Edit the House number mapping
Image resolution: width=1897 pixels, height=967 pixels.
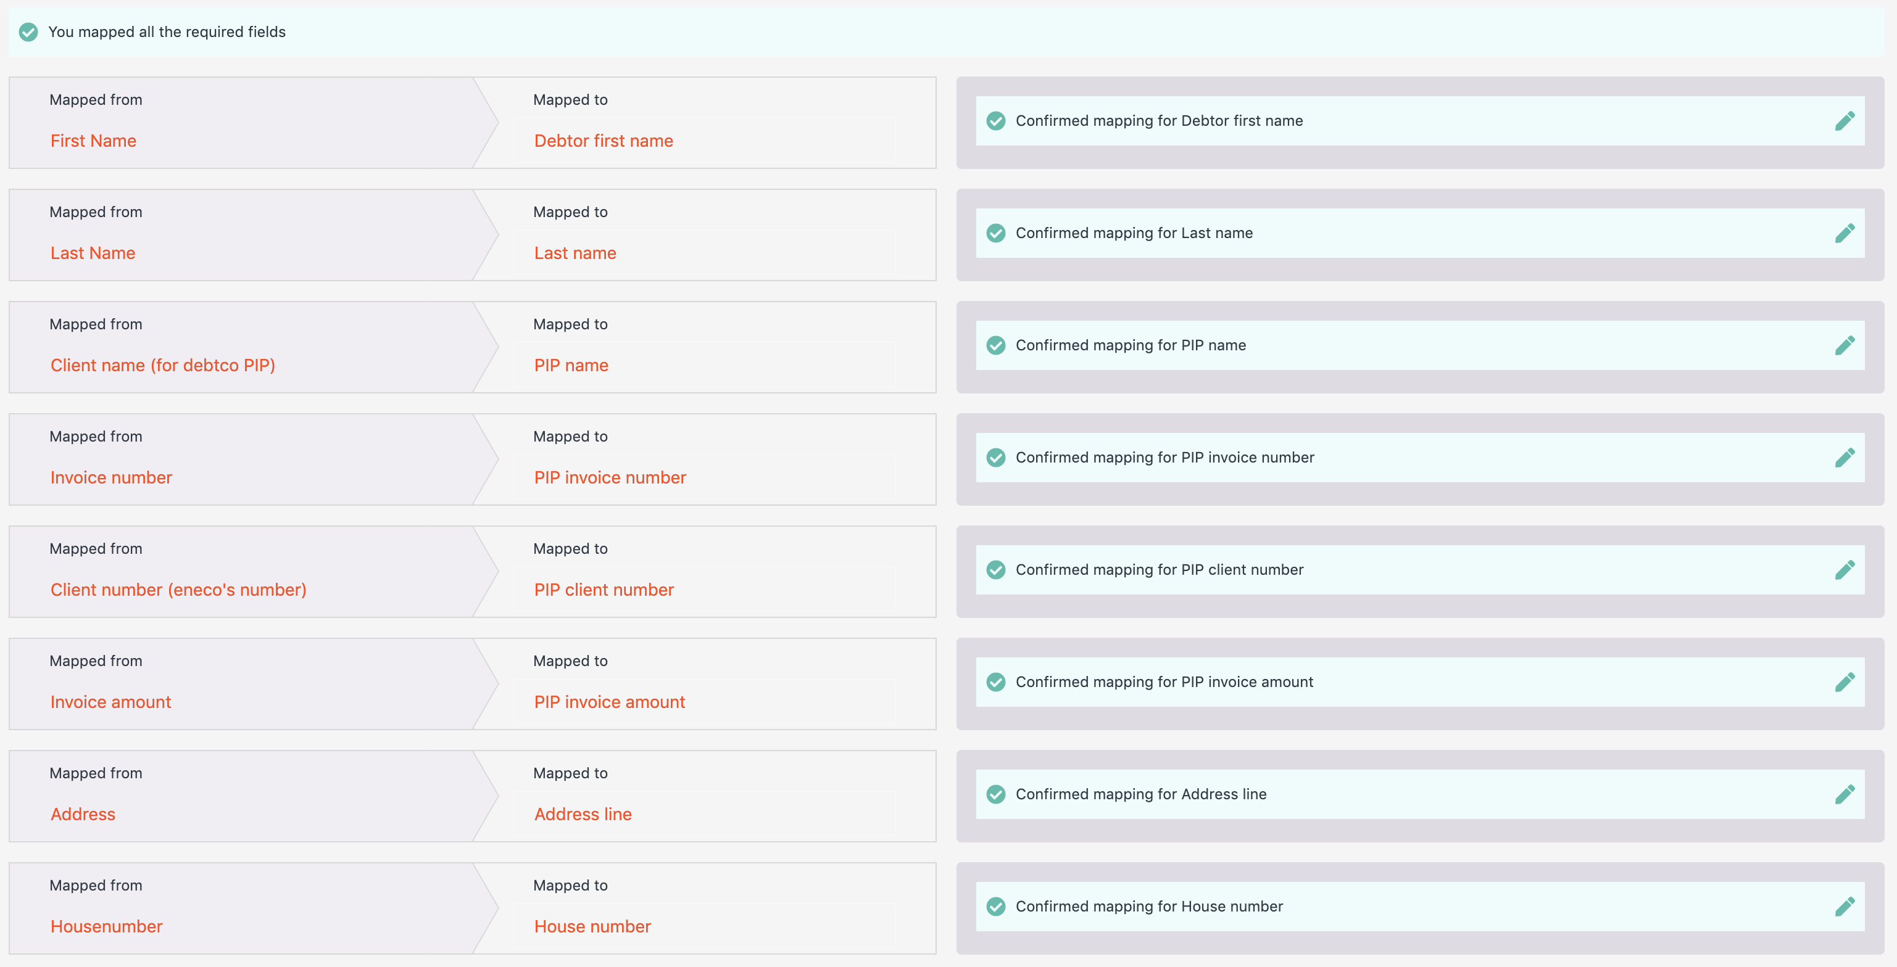1844,907
